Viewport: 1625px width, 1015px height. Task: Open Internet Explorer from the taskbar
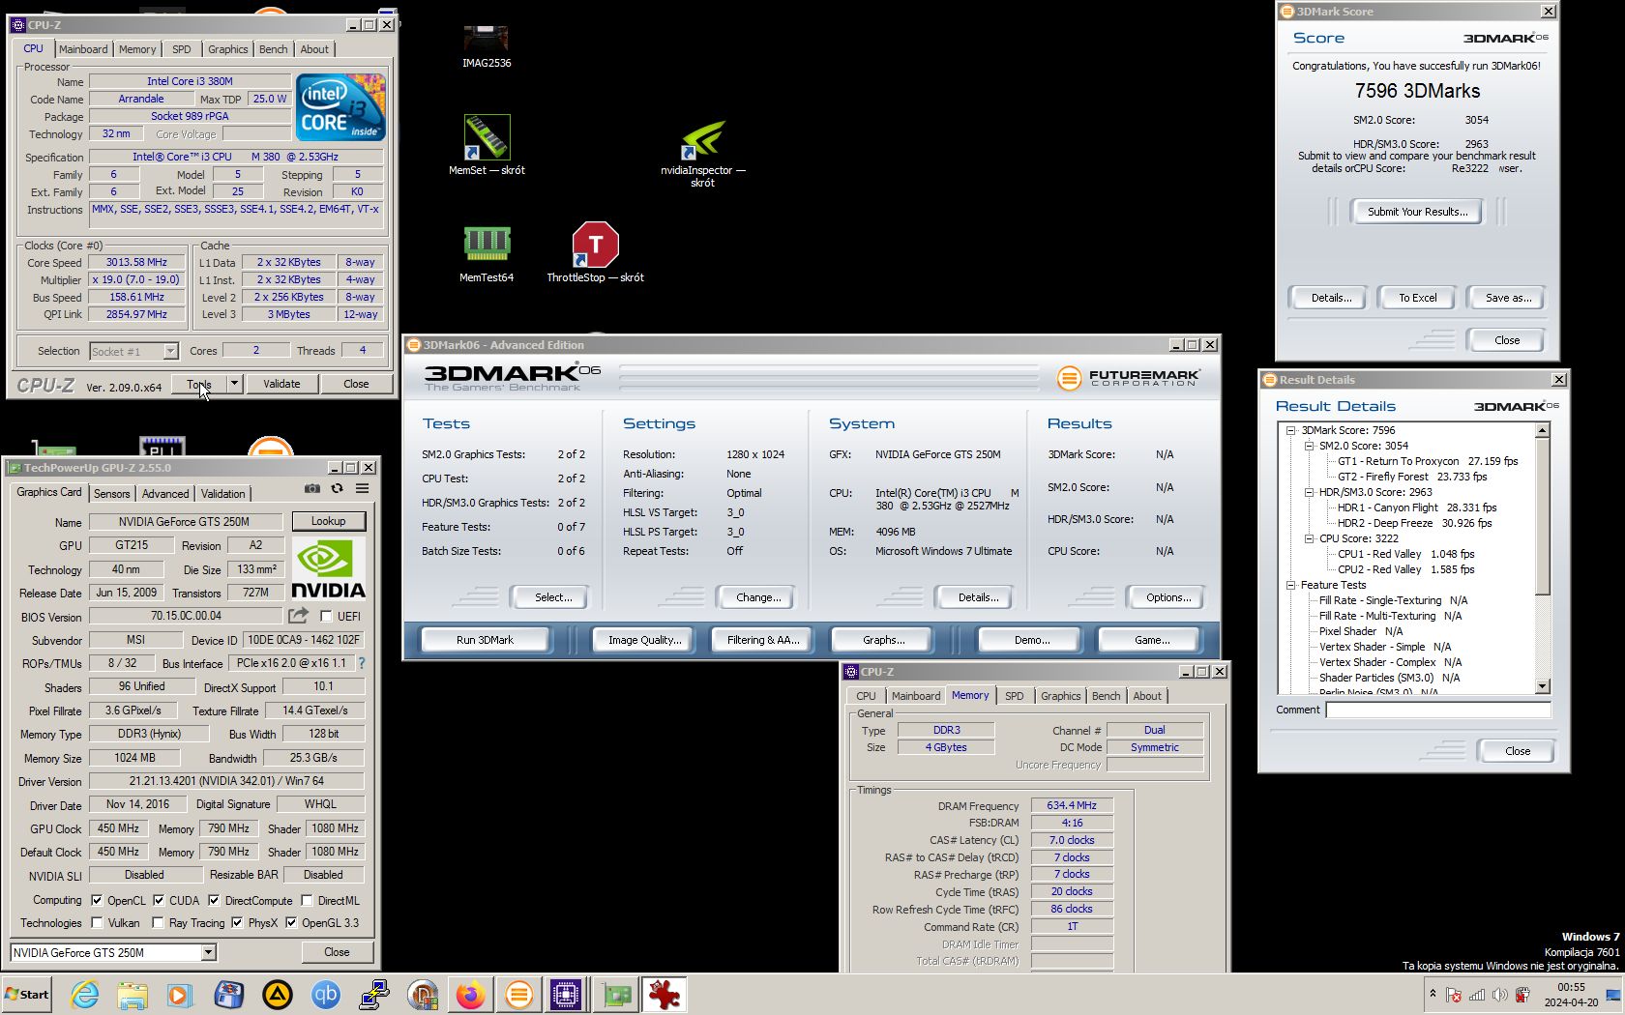(x=84, y=994)
